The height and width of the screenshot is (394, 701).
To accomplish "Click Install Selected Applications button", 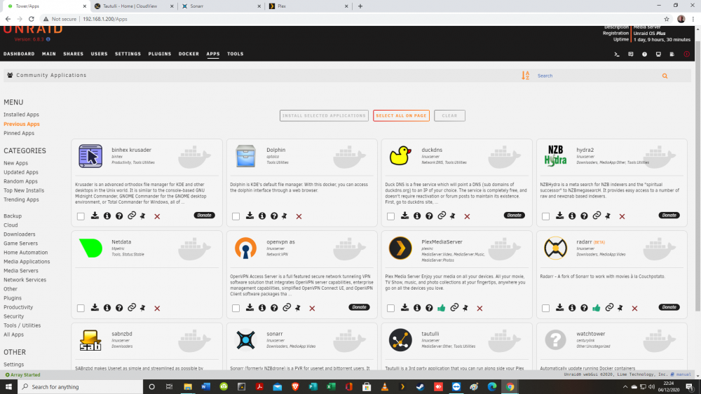I will tap(324, 115).
